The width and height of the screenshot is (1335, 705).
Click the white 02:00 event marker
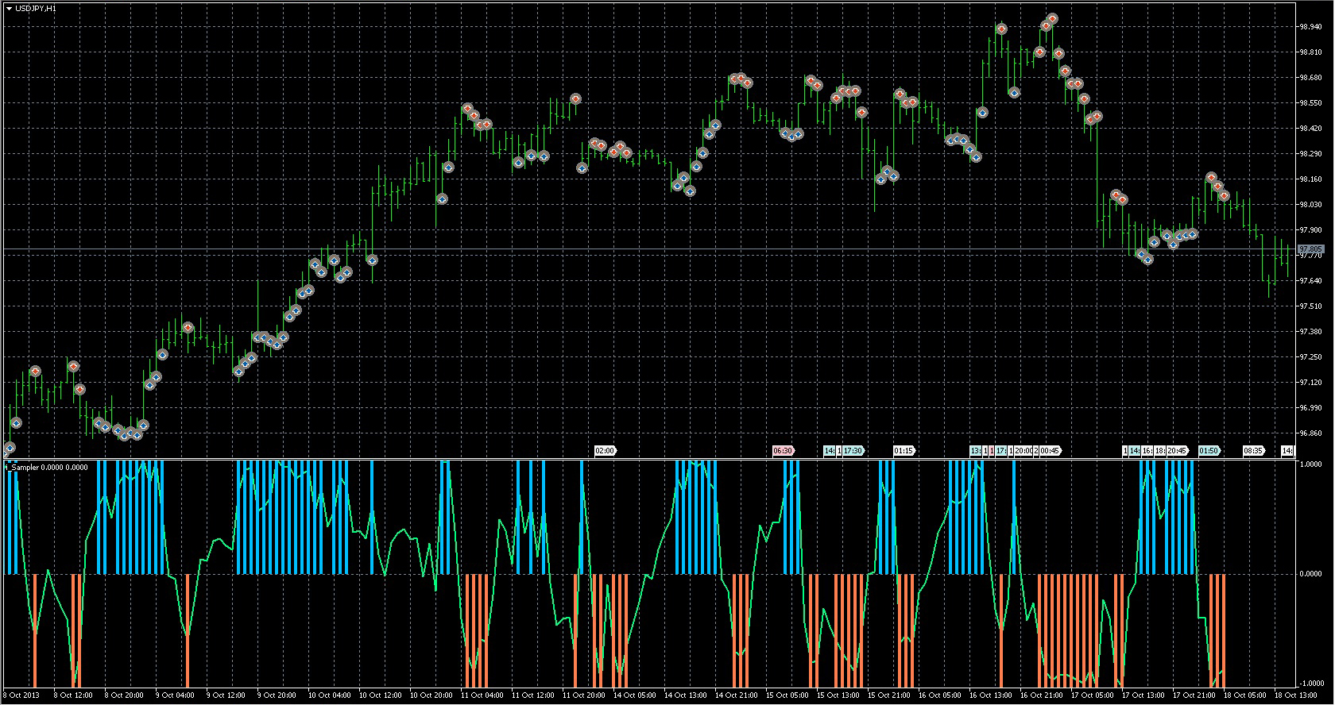605,451
